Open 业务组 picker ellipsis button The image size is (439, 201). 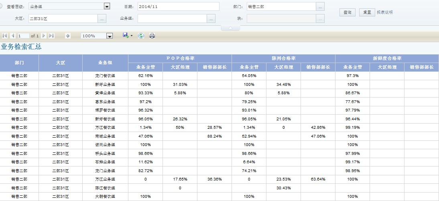(211, 18)
